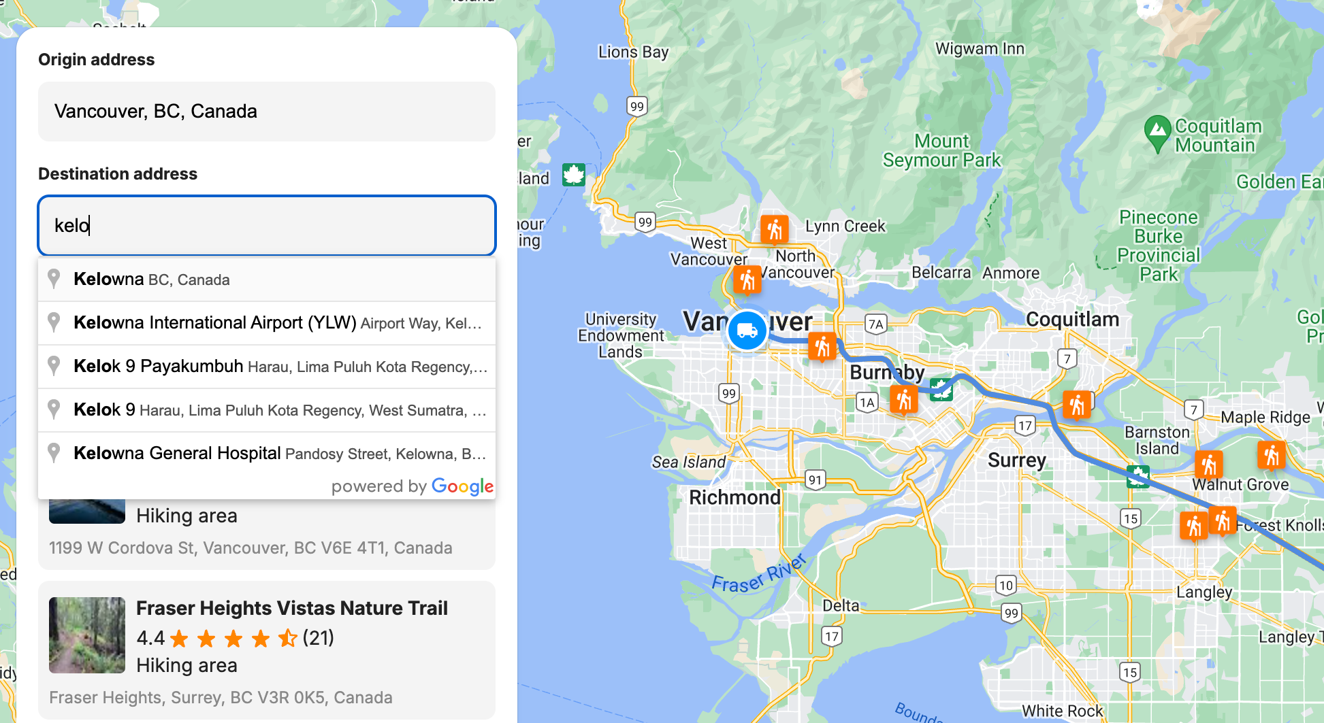
Task: Click the hiking marker near Lynn Creek
Action: click(773, 229)
